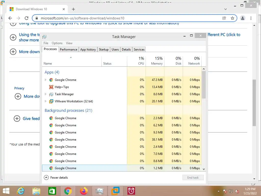Sort by Name column header
The height and width of the screenshot is (196, 261).
(72, 61)
